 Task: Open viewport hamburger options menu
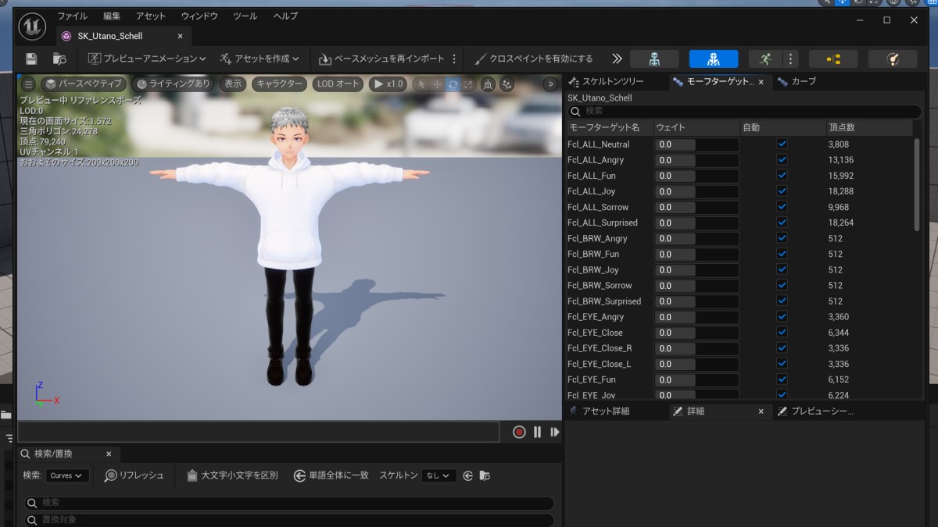[x=28, y=84]
